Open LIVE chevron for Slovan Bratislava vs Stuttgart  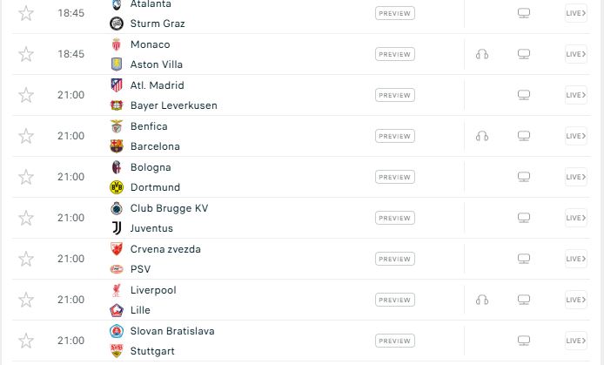(576, 341)
